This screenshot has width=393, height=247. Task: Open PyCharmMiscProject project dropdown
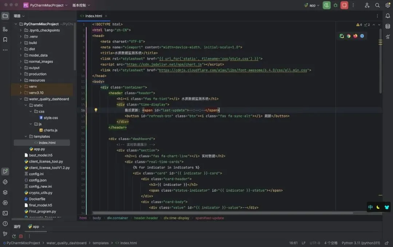point(45,5)
